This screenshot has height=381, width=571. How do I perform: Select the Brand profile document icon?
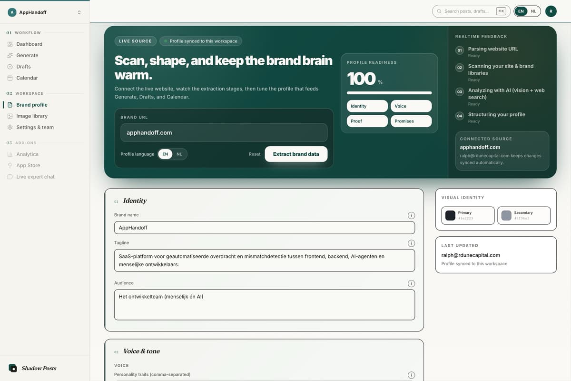tap(10, 105)
